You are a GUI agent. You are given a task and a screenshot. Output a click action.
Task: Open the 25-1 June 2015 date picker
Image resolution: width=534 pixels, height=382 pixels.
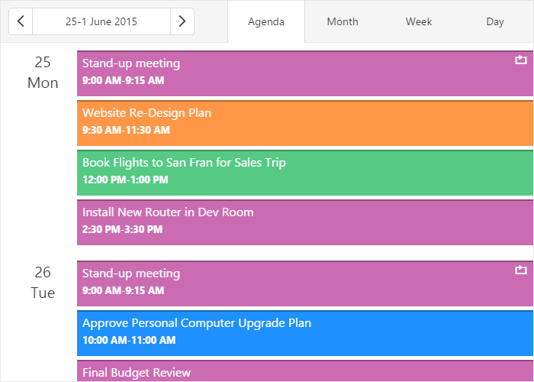tap(101, 21)
